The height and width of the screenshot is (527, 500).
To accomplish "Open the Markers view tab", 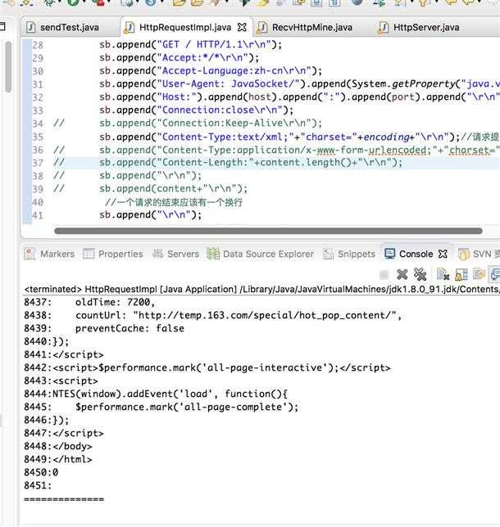I will 49,254.
